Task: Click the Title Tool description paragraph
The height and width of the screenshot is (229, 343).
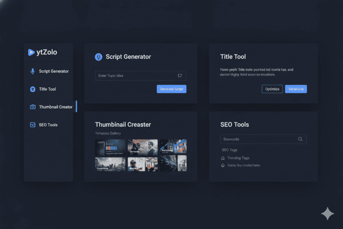Action: (x=256, y=72)
